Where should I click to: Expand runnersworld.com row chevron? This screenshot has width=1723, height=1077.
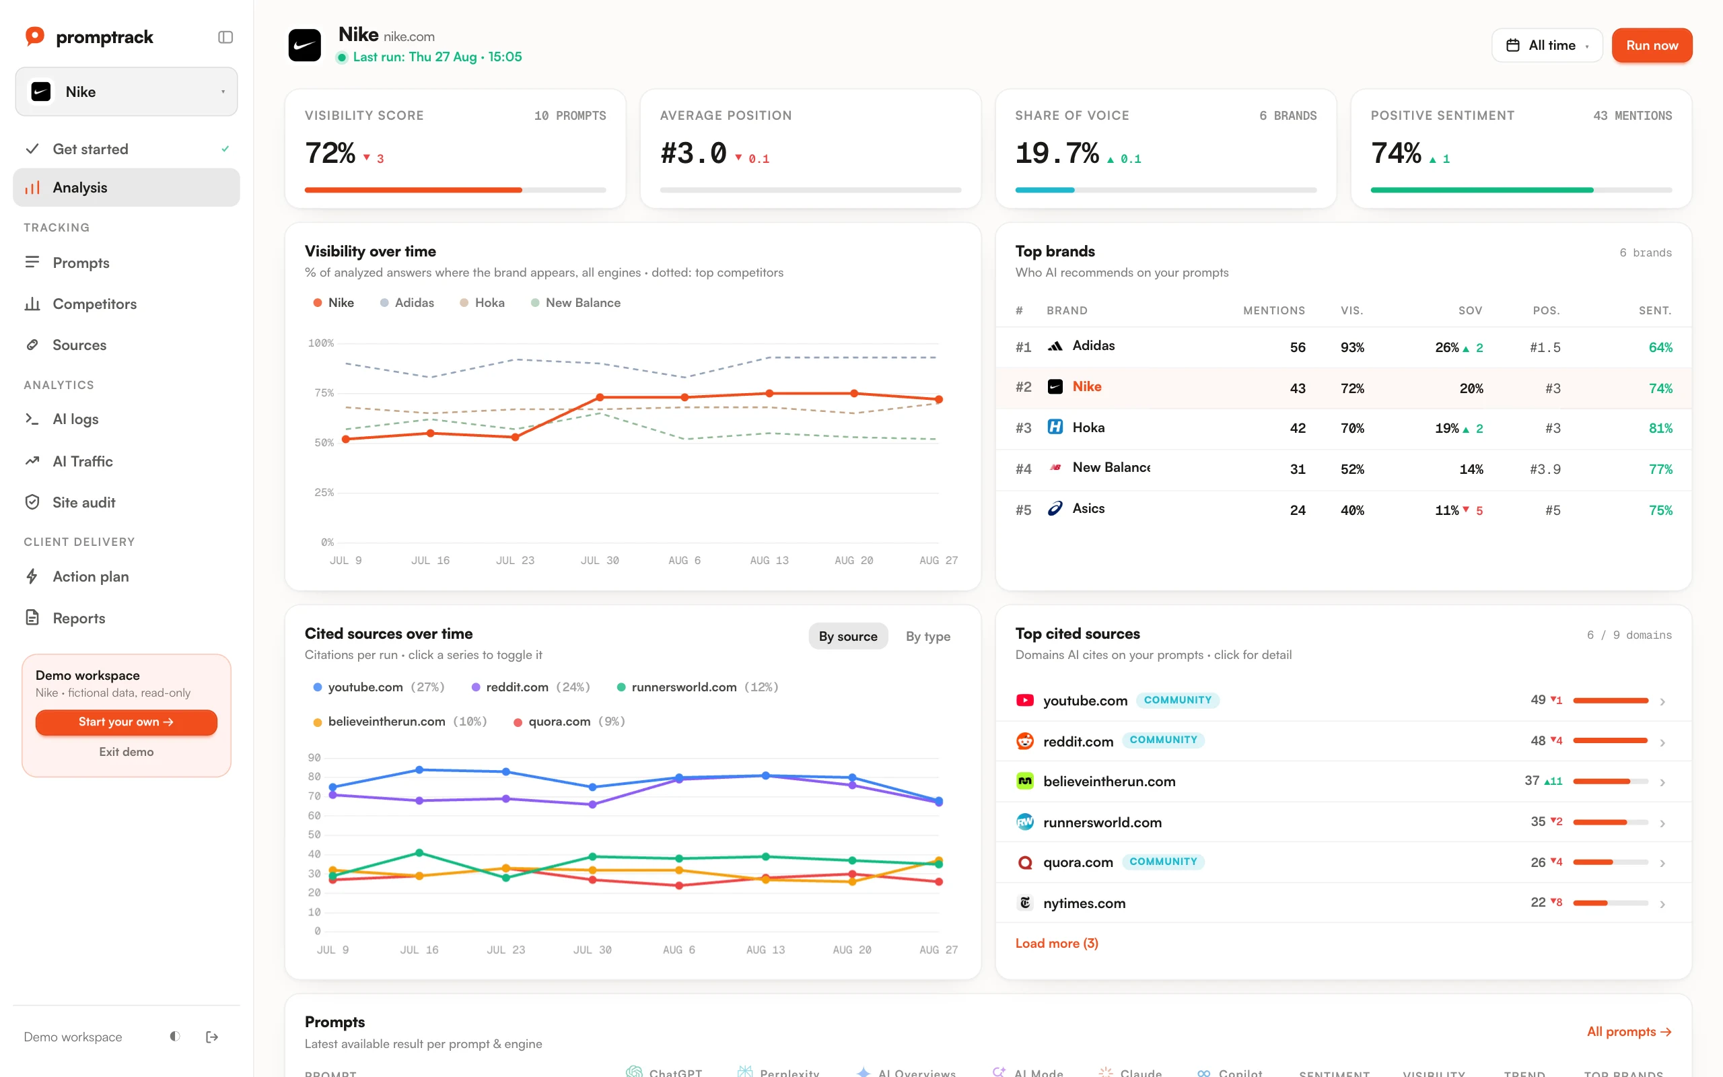pyautogui.click(x=1662, y=823)
